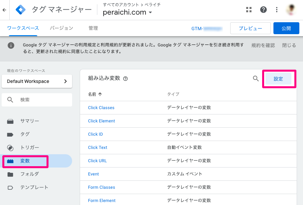Click データレイヤーの変数 in Click Classes row
The image size is (303, 205).
189,107
